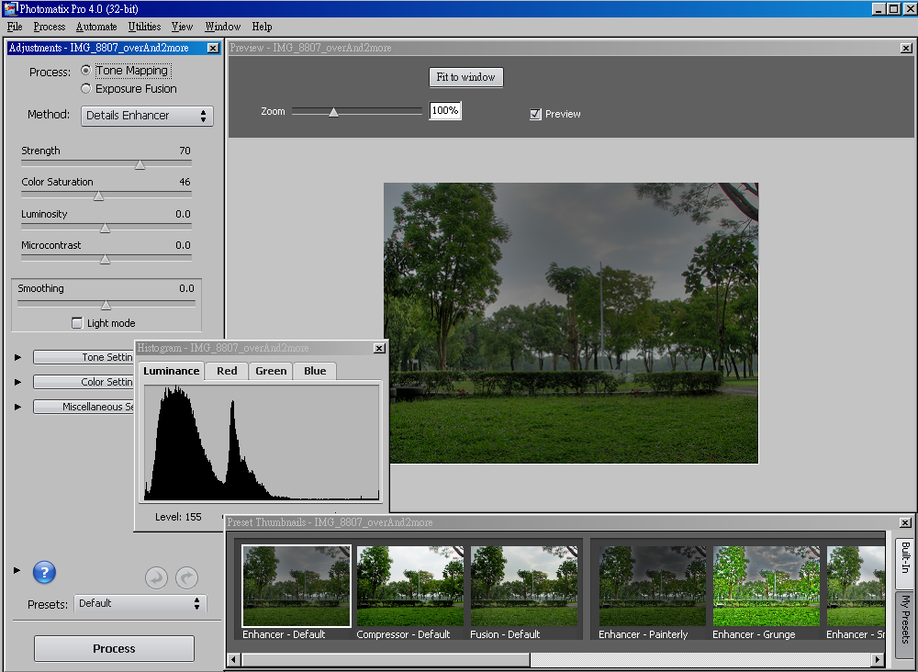Screen dimensions: 918x672
Task: Adjust the Color Saturation slider handle
Action: [x=98, y=196]
